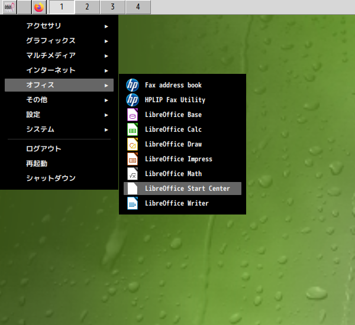Click the LibreOffice Writer document icon
The height and width of the screenshot is (325, 355).
[133, 203]
